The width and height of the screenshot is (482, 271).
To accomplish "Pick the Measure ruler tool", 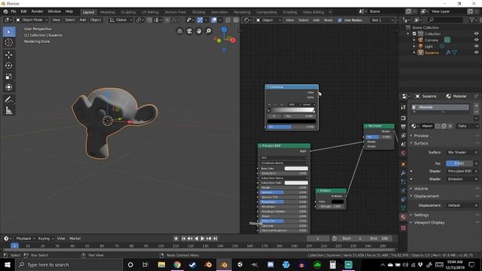I will [x=9, y=111].
